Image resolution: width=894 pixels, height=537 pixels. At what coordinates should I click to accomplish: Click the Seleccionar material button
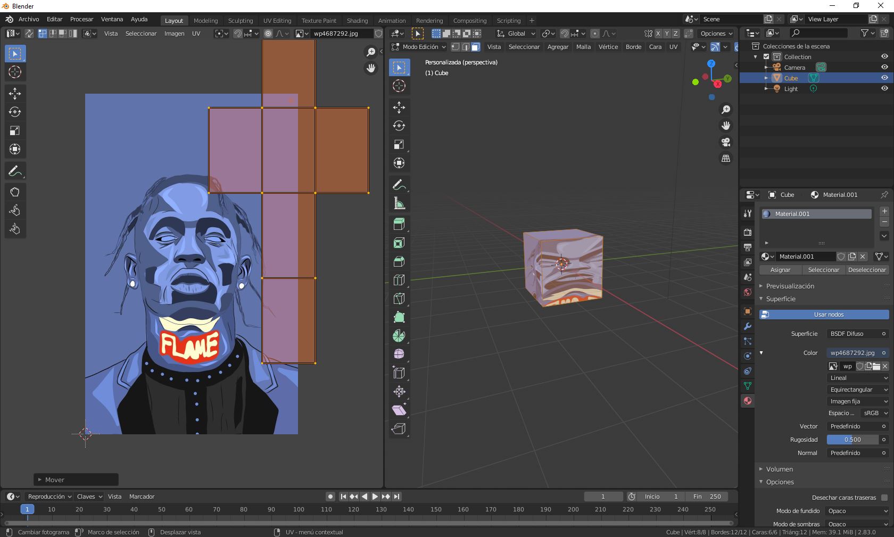coord(823,270)
